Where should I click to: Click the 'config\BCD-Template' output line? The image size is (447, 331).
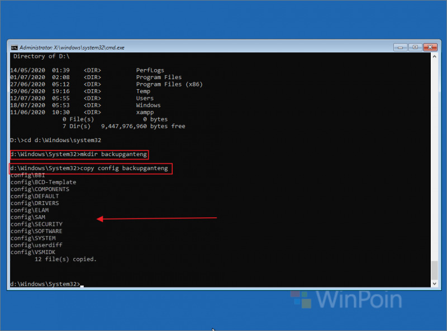pos(44,182)
